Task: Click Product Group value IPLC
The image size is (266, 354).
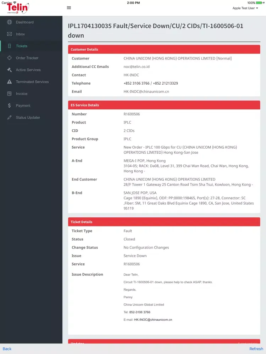Action: click(127, 139)
